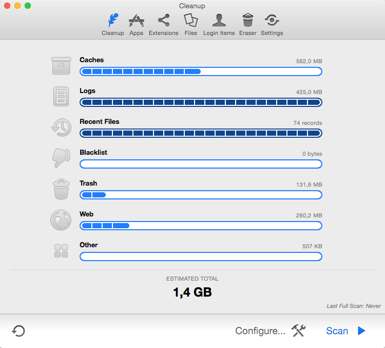Click the Caches archive box icon
Image resolution: width=385 pixels, height=348 pixels.
click(x=61, y=65)
